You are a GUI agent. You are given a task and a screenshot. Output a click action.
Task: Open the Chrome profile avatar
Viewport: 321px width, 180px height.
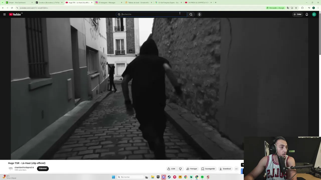(x=313, y=8)
